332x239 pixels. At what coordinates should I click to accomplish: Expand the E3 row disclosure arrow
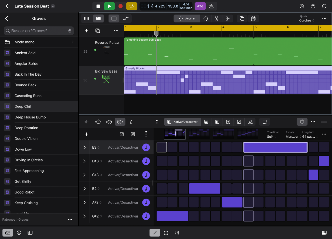84,147
